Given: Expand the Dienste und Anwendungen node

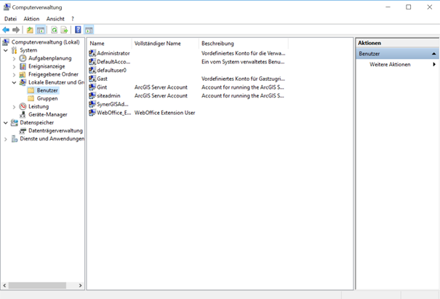Looking at the screenshot, I should (x=6, y=139).
